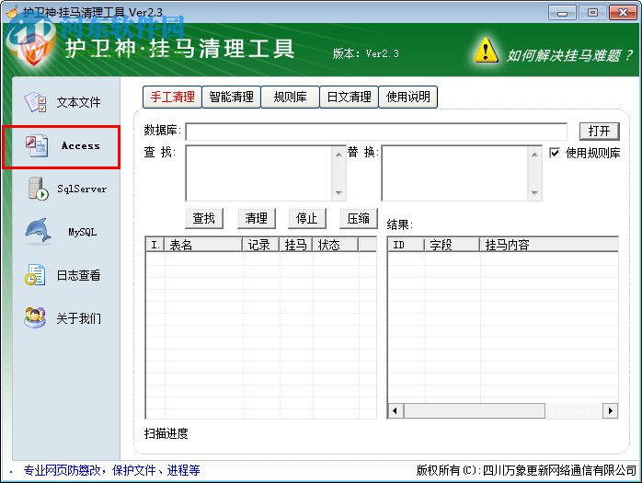
Task: Open the 专业网页防篡改 footer link
Action: [x=111, y=470]
